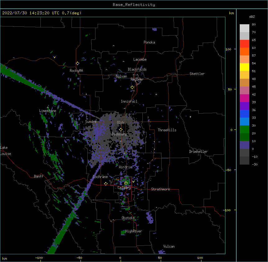The height and width of the screenshot is (262, 268).
Task: Click the Okotoks town label
Action: (x=128, y=218)
